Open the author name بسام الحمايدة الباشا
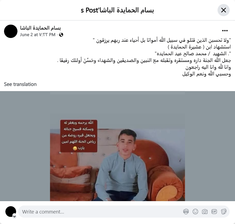The height and width of the screenshot is (224, 235). pos(41,28)
